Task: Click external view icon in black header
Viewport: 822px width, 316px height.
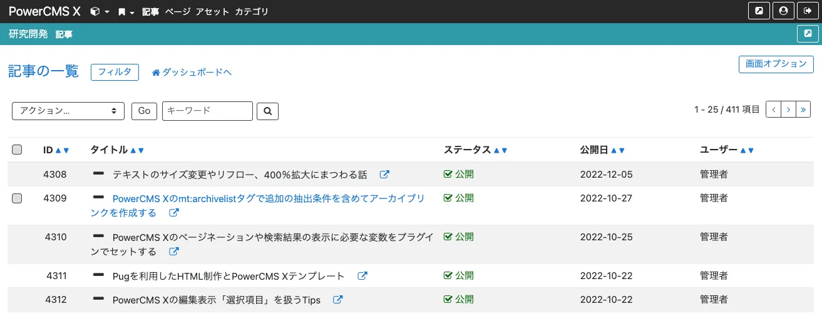Action: pyautogui.click(x=759, y=11)
